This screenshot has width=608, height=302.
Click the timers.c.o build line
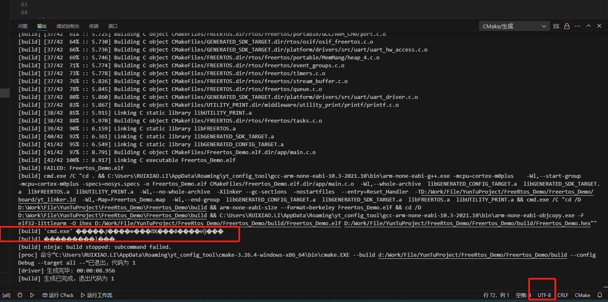[172, 74]
